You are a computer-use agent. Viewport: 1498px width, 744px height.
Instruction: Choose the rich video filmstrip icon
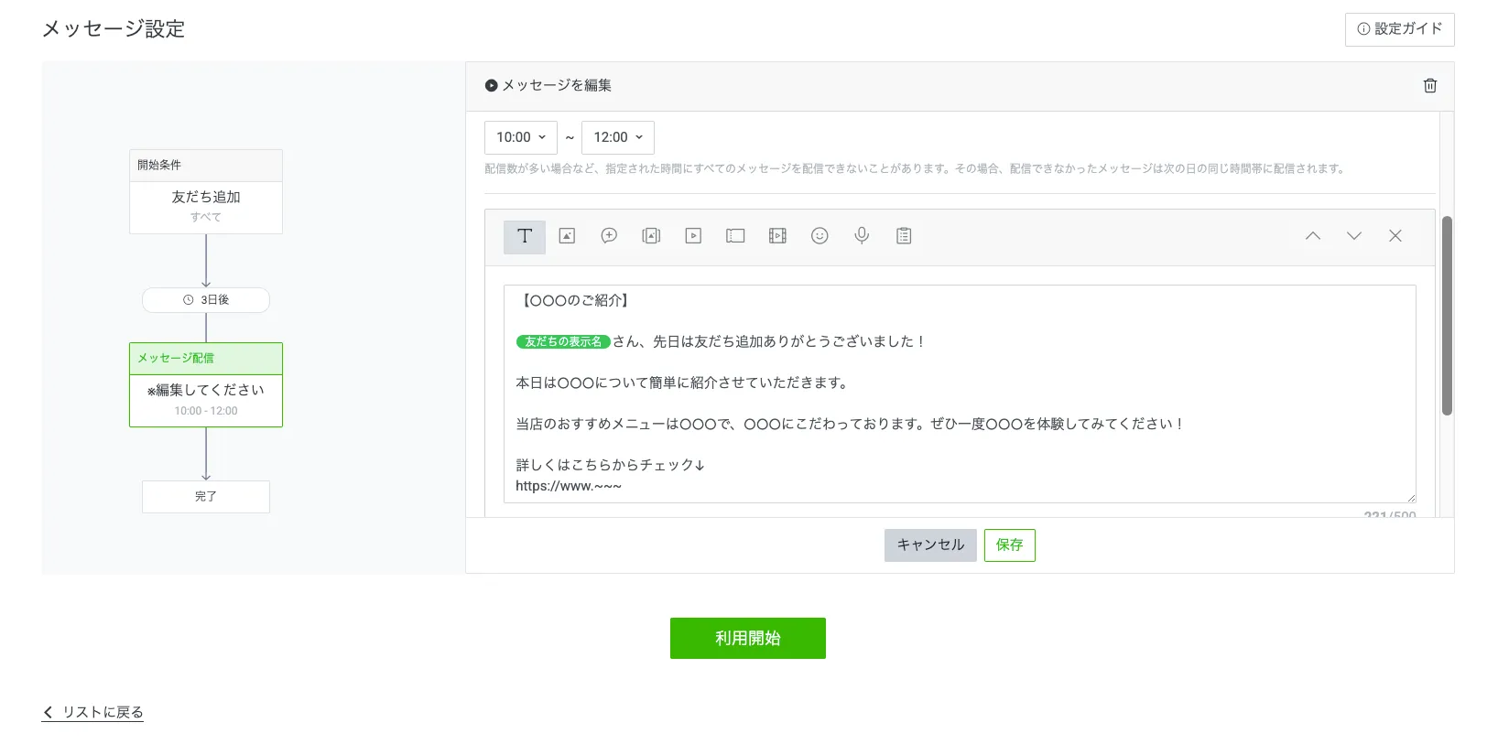point(777,236)
